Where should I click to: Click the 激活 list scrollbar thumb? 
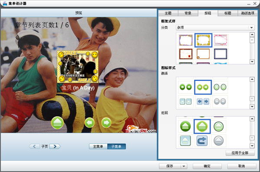click(252, 99)
